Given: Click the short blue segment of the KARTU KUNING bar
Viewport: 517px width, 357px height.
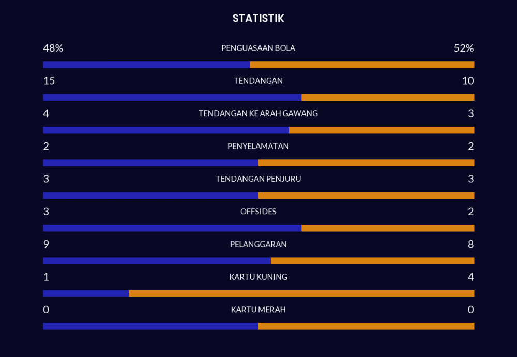Looking at the screenshot, I should tap(86, 294).
